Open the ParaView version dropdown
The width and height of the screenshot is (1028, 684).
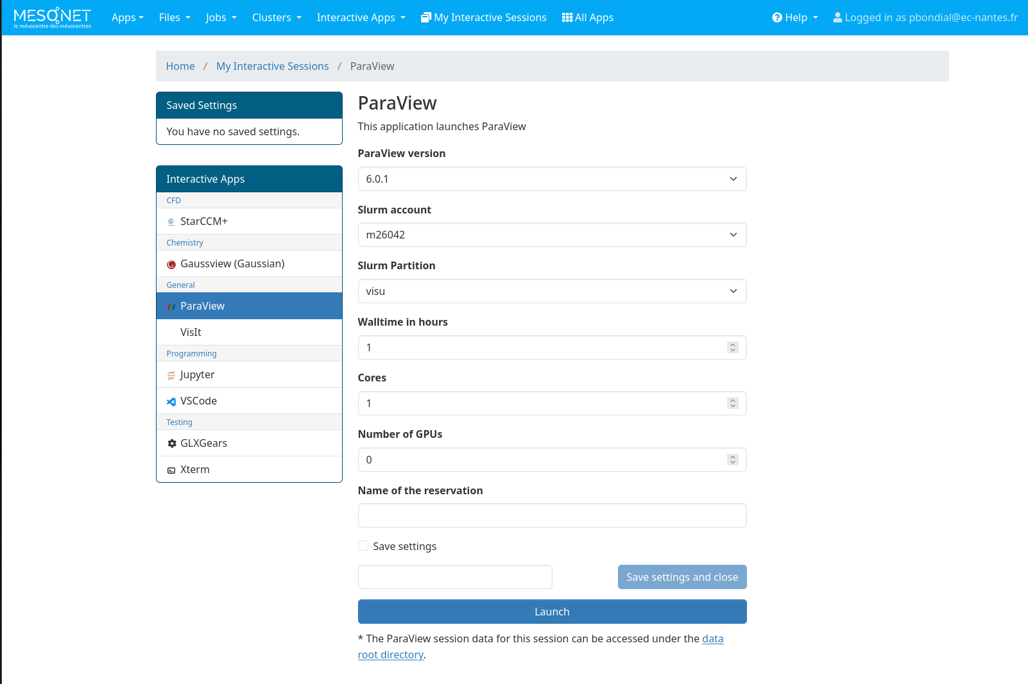(552, 179)
